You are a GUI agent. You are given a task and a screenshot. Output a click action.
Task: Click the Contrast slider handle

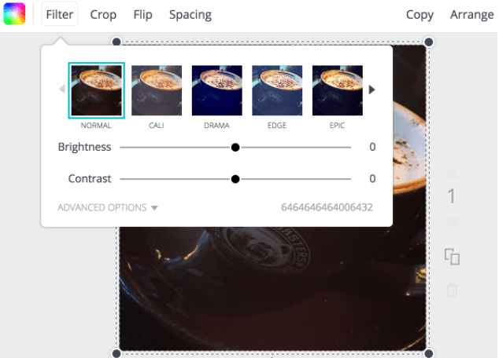pos(235,179)
